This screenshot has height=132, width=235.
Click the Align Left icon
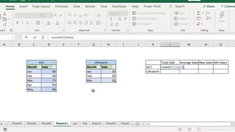pyautogui.click(x=70, y=23)
